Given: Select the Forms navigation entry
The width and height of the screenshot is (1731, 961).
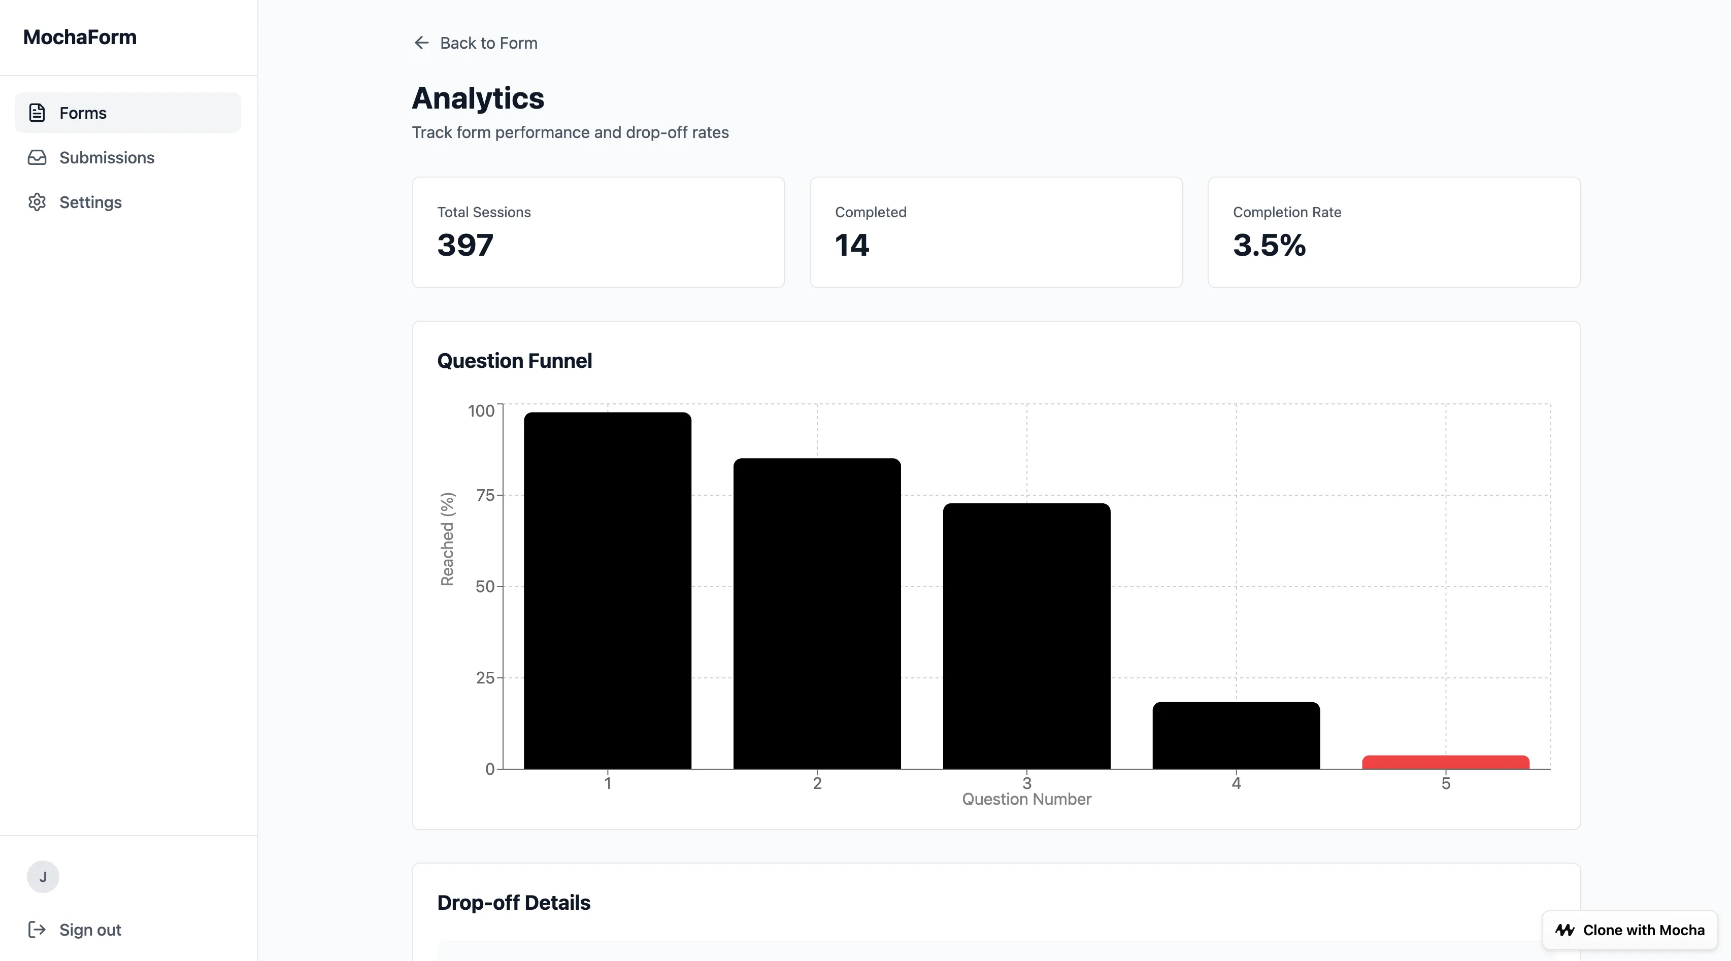Looking at the screenshot, I should (83, 113).
